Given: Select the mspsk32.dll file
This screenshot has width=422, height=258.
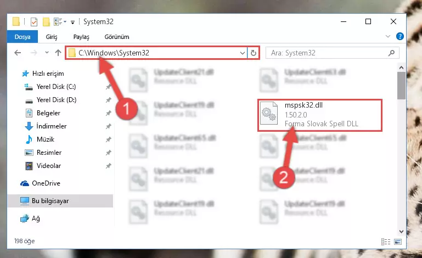Looking at the screenshot, I should tap(320, 115).
